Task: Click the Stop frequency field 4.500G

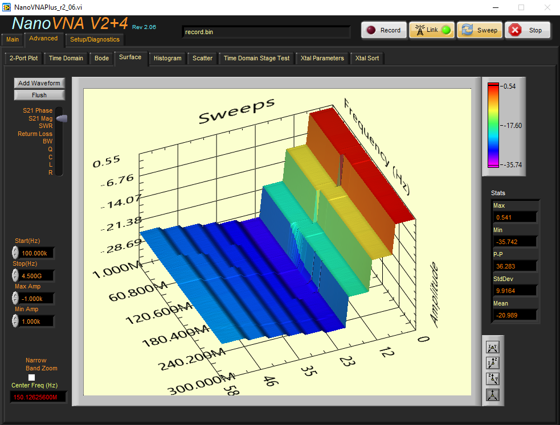Action: tap(37, 275)
